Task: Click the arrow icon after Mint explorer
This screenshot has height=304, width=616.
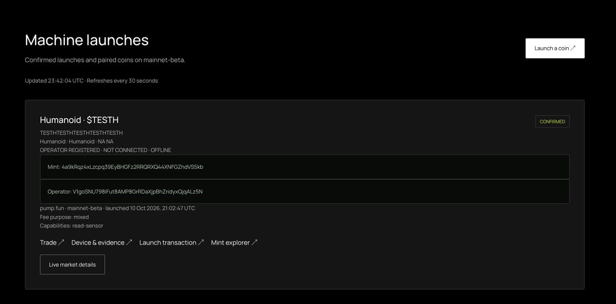Action: pyautogui.click(x=255, y=242)
